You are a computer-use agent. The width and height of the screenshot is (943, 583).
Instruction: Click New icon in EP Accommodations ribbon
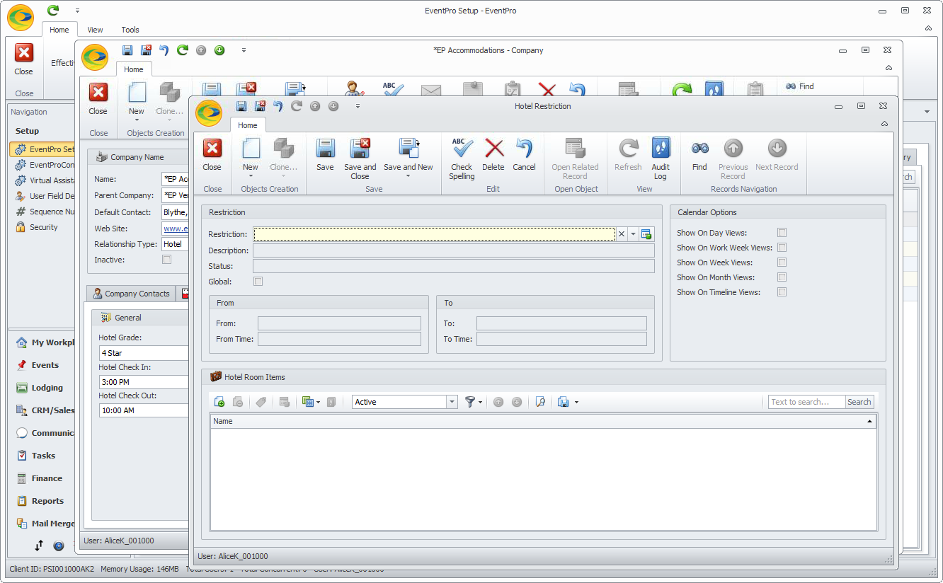(x=137, y=93)
